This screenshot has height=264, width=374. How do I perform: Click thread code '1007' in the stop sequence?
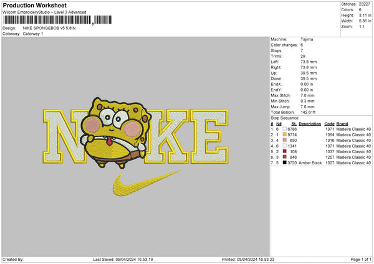pyautogui.click(x=330, y=163)
